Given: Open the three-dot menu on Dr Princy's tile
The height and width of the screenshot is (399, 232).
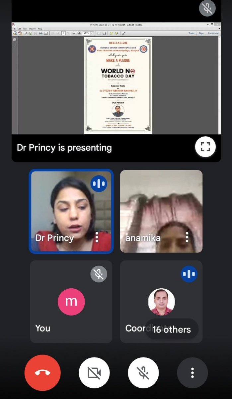Looking at the screenshot, I should tap(97, 237).
